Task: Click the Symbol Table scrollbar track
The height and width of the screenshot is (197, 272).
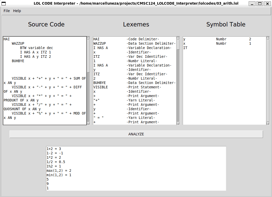Action: tap(268, 80)
